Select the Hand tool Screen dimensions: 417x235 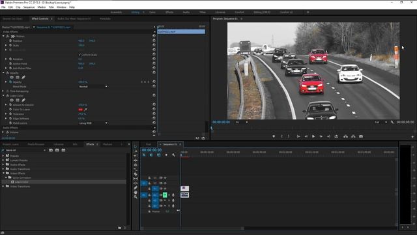click(136, 192)
